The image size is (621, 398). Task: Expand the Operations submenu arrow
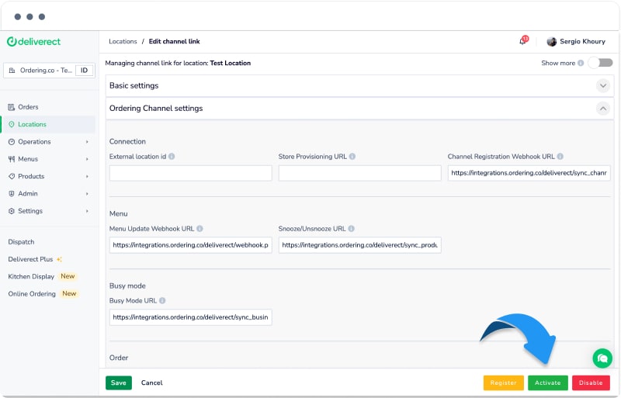tap(87, 142)
